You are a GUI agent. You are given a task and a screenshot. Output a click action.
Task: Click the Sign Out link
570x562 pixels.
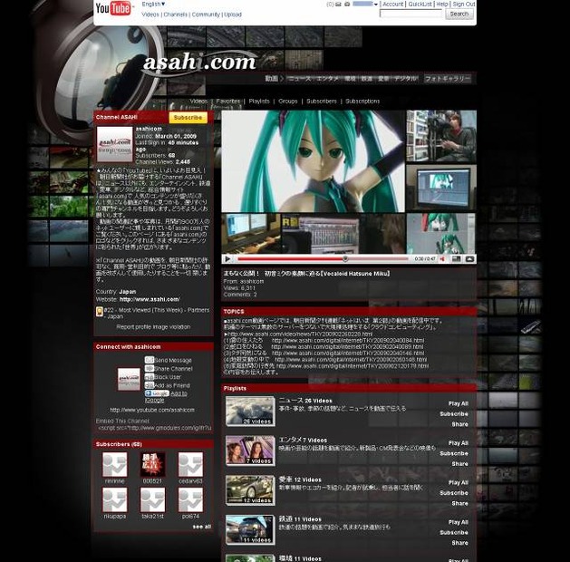click(464, 4)
